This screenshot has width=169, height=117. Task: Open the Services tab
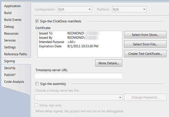[x=16, y=40]
